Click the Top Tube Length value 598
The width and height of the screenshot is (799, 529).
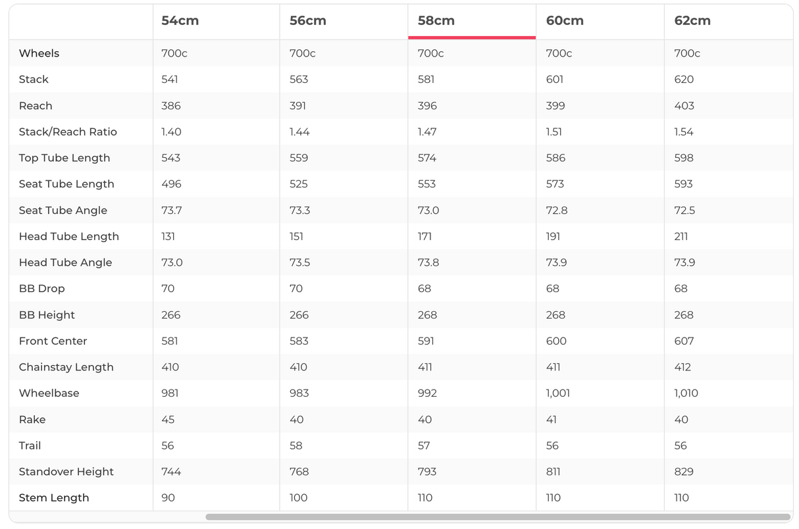684,158
